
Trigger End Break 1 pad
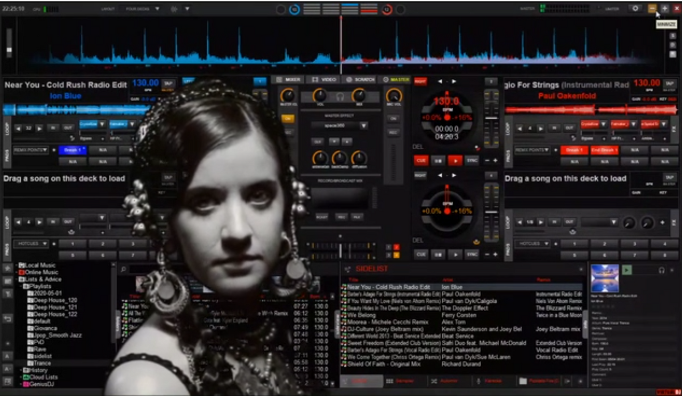point(604,150)
